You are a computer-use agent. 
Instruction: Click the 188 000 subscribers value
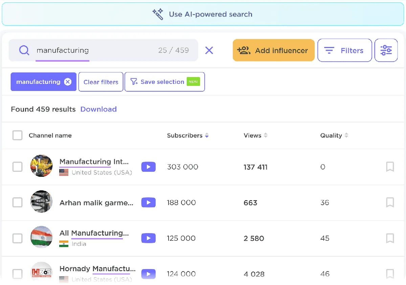coord(181,203)
